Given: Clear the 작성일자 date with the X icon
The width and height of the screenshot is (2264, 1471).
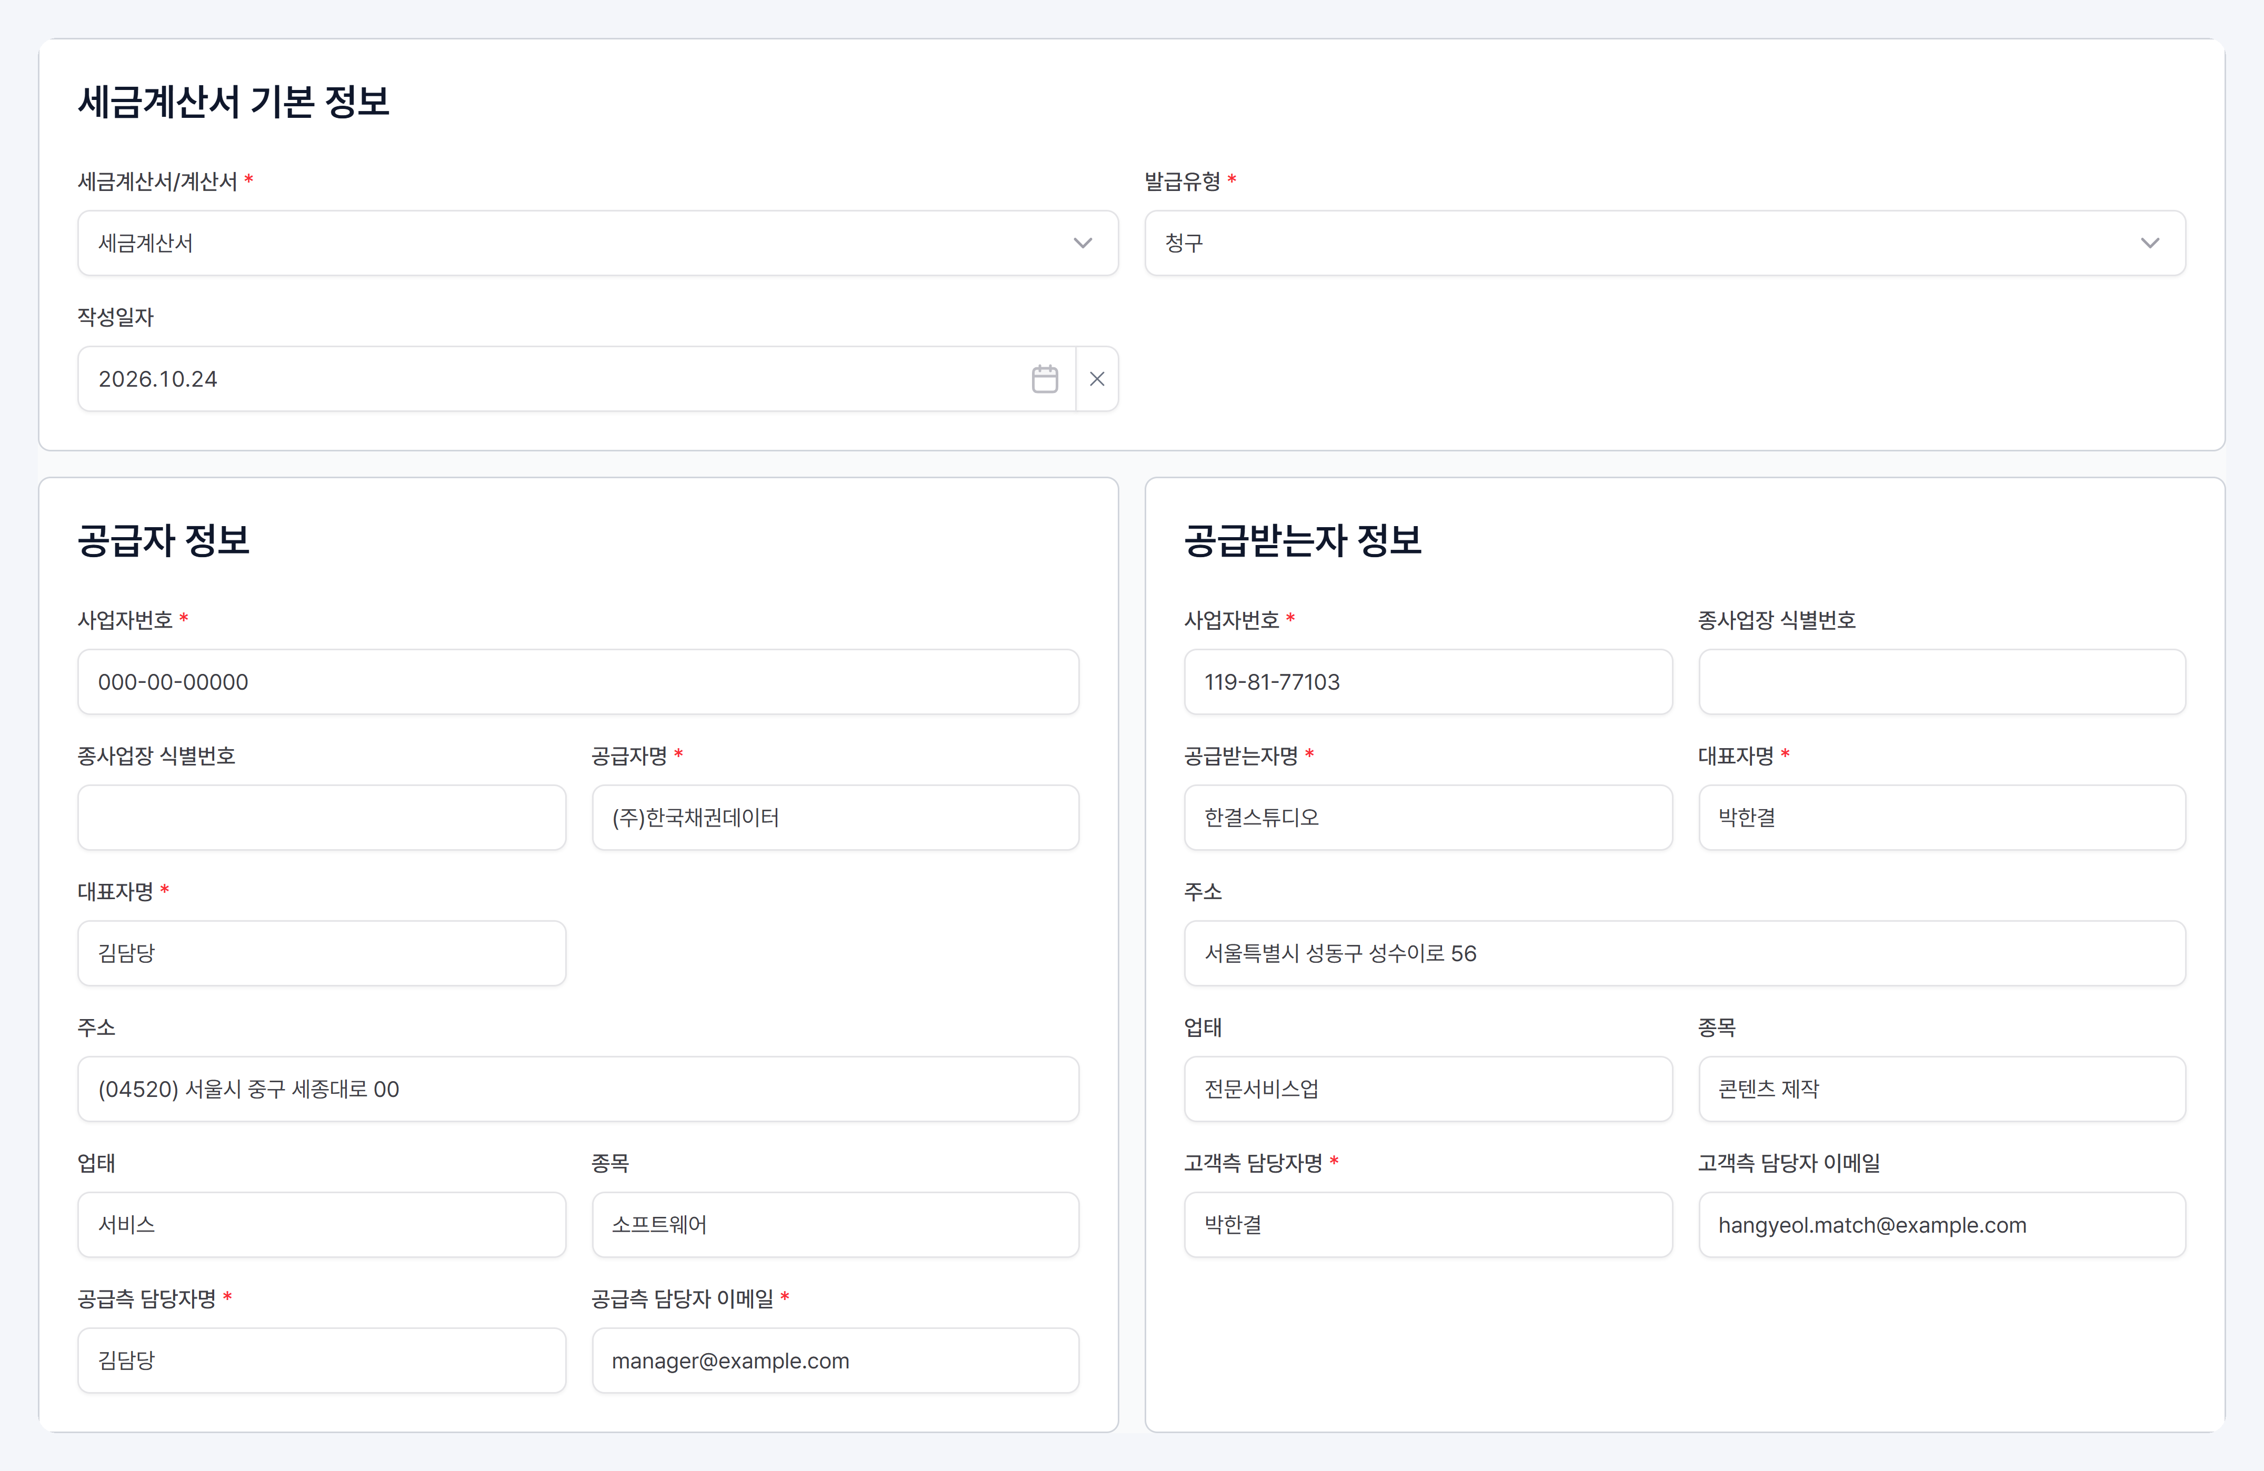Looking at the screenshot, I should [1097, 378].
